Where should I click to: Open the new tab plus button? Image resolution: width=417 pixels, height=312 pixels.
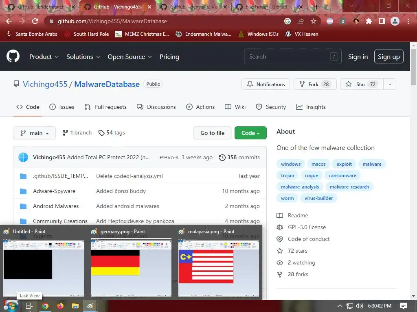(x=316, y=7)
